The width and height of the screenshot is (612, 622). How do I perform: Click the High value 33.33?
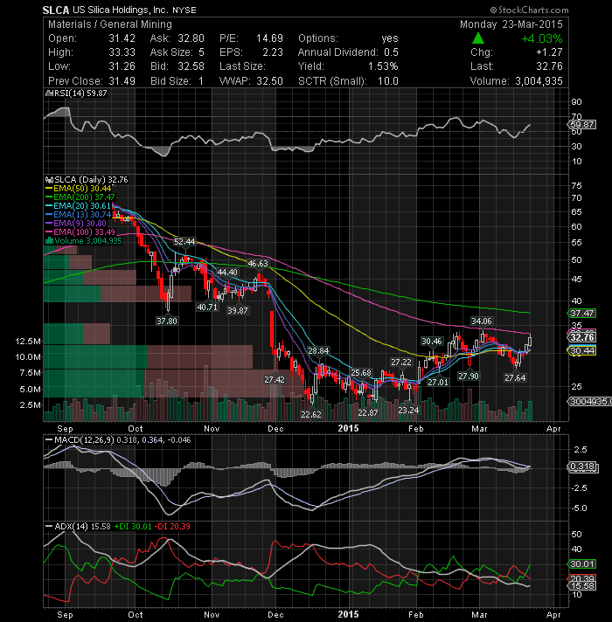122,52
